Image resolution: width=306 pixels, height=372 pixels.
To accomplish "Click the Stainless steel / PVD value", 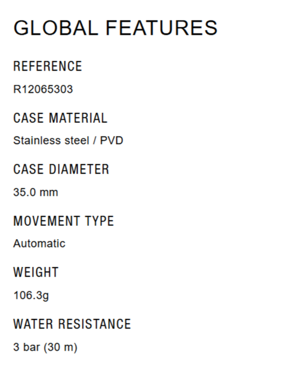I will point(68,141).
